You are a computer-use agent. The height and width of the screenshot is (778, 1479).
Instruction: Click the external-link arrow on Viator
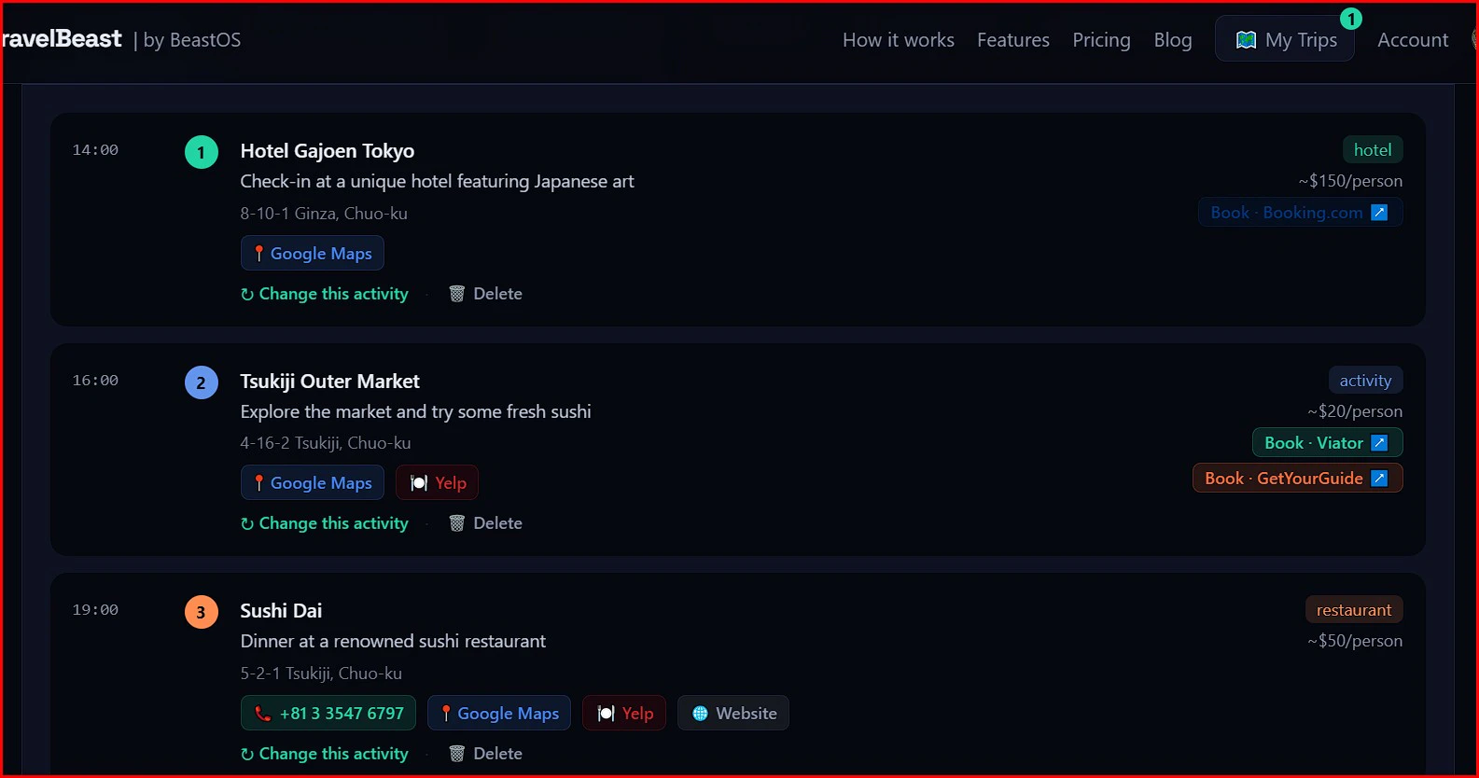click(1379, 443)
